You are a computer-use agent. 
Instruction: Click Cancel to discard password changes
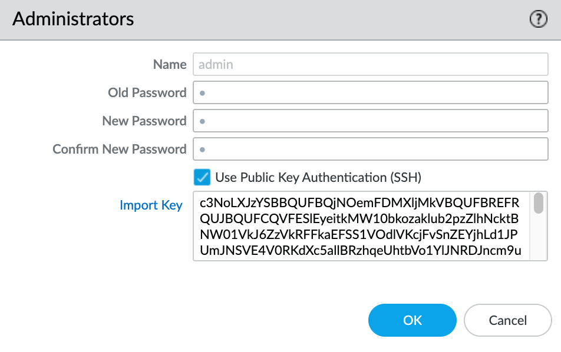507,320
